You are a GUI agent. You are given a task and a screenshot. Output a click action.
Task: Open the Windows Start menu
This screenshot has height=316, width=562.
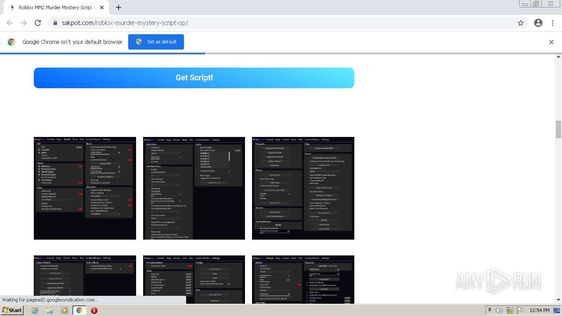click(x=12, y=310)
